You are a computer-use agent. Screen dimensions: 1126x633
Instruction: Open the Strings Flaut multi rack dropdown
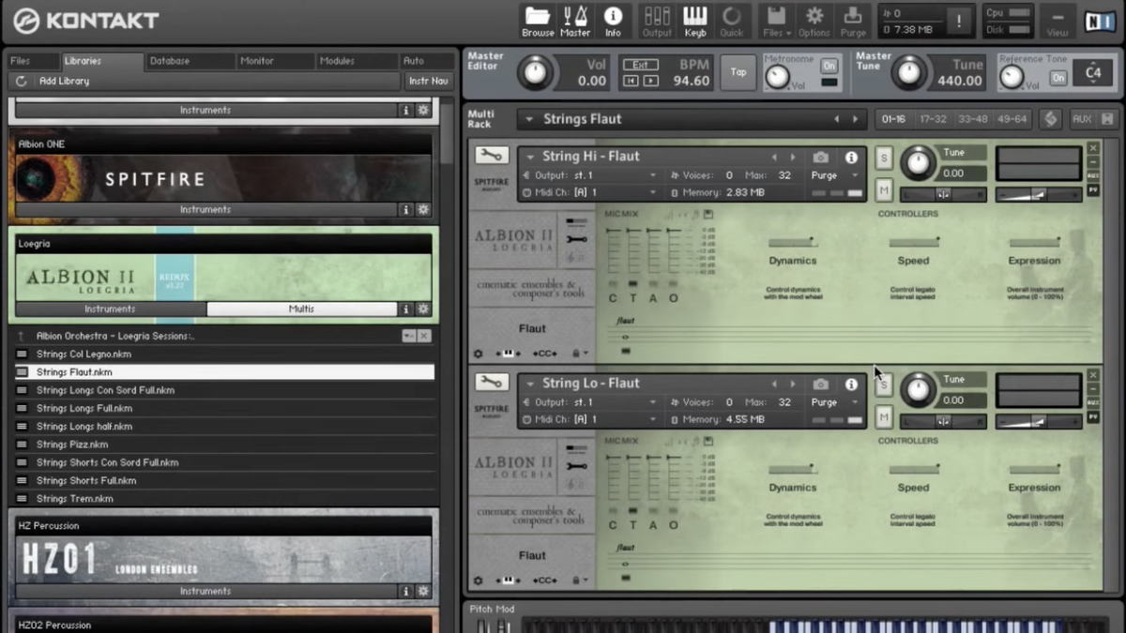(x=530, y=119)
